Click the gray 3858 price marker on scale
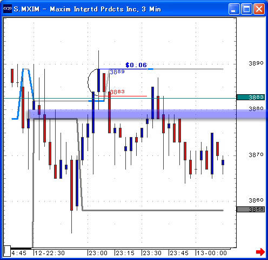This screenshot has height=260, width=268. (x=251, y=210)
